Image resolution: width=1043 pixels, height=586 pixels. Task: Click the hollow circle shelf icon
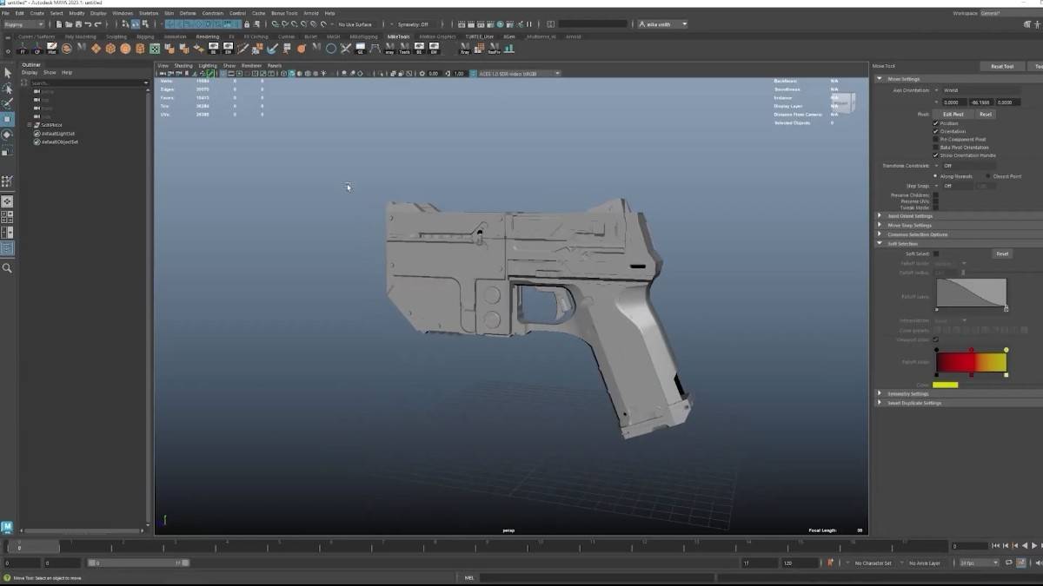point(331,49)
